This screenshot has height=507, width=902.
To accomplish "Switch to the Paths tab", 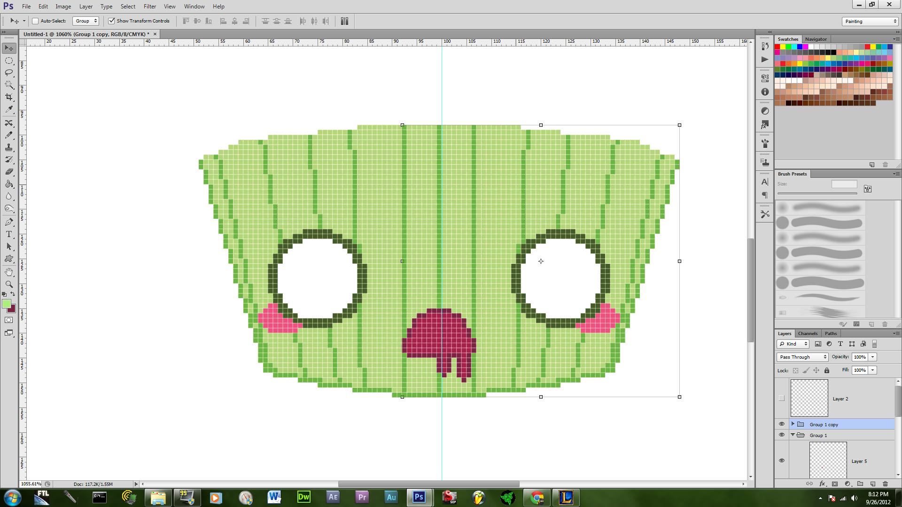I will (831, 333).
